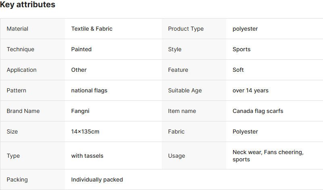Click the "Product Type" label cell
323x190 pixels.
click(186, 29)
